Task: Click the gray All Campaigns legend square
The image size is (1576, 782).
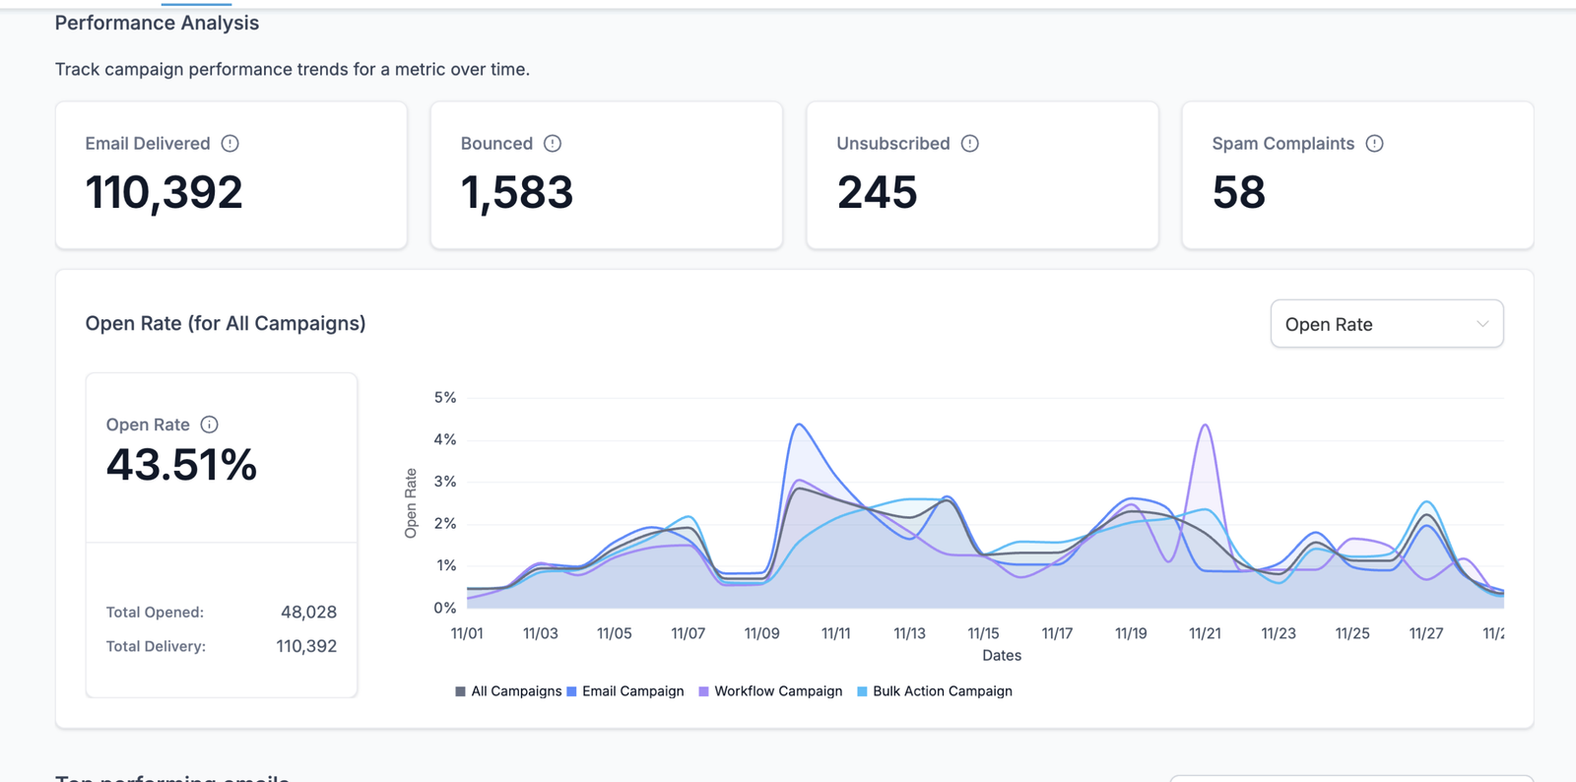Action: pos(460,691)
